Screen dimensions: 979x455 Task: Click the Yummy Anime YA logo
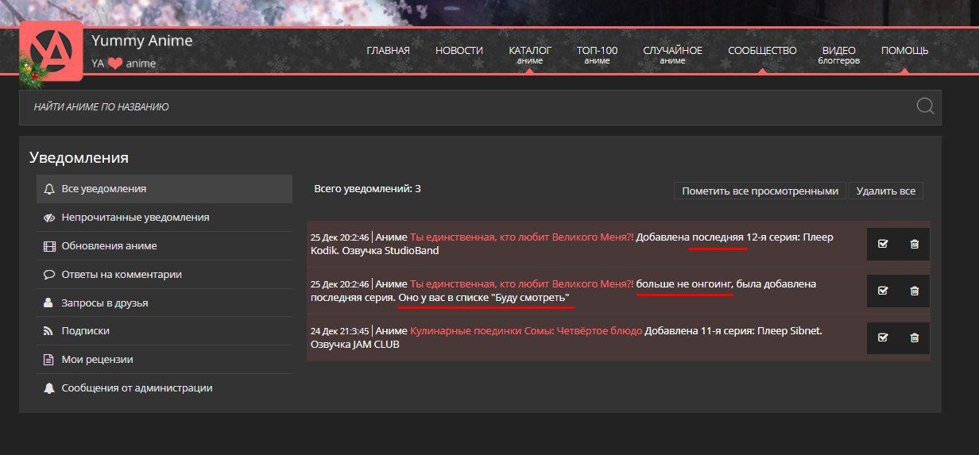pos(51,52)
